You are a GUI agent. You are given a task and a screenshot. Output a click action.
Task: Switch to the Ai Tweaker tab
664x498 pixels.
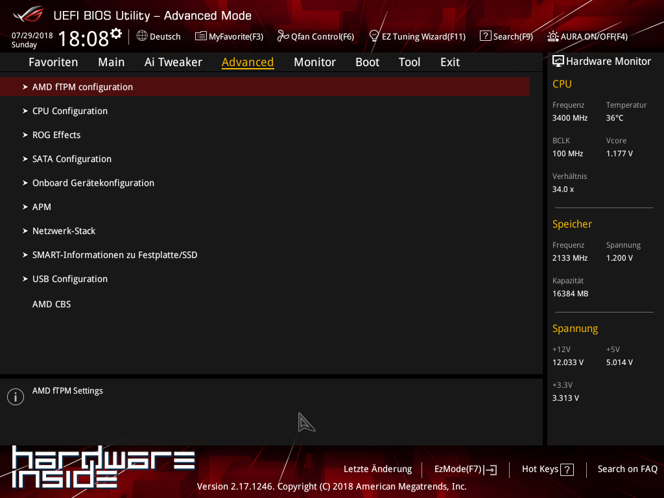coord(173,62)
